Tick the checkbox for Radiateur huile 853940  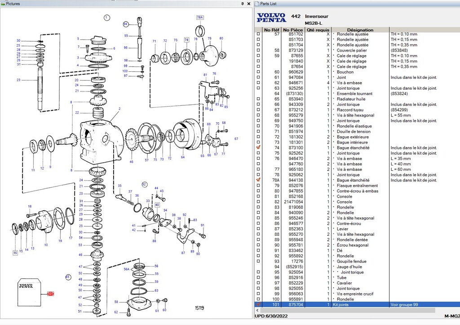point(258,99)
